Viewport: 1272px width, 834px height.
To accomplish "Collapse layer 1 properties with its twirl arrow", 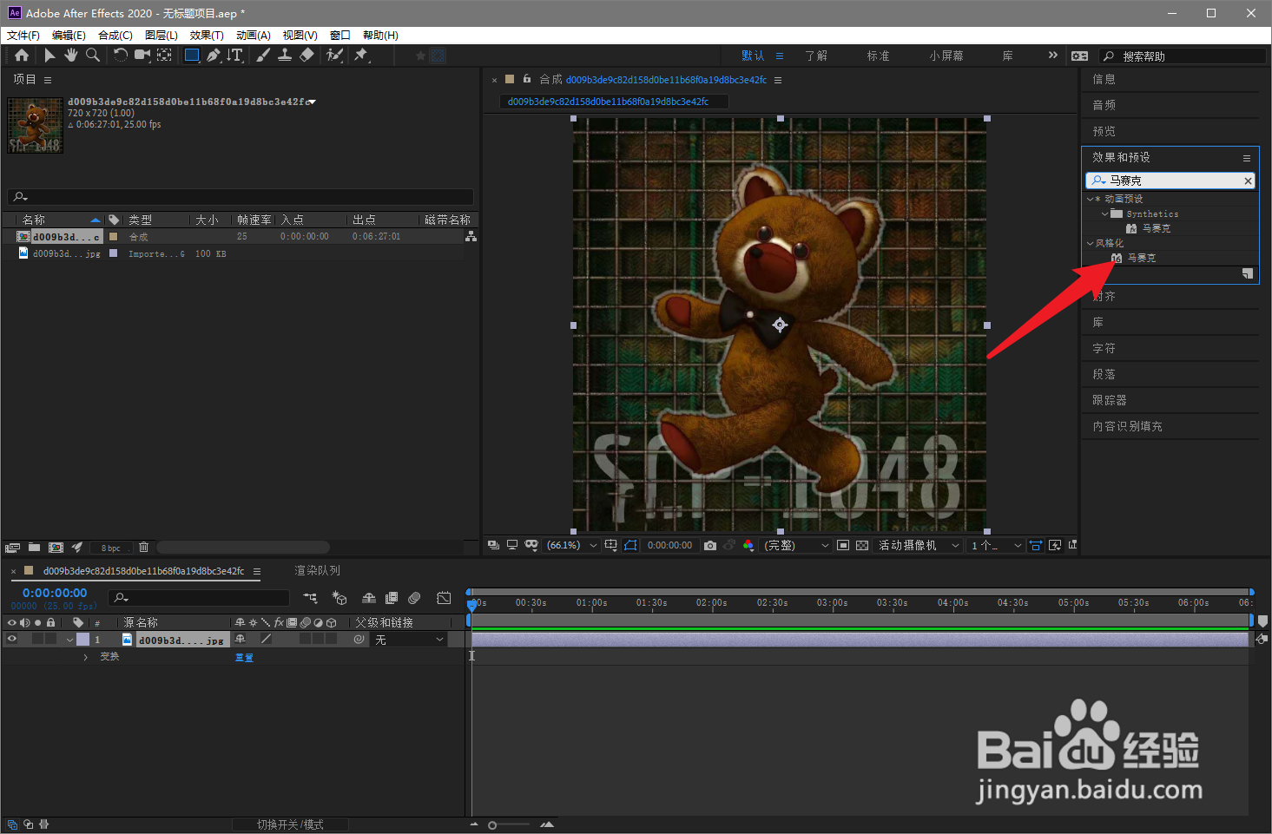I will tap(69, 640).
